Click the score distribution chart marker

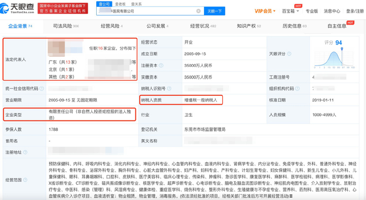click(342, 49)
